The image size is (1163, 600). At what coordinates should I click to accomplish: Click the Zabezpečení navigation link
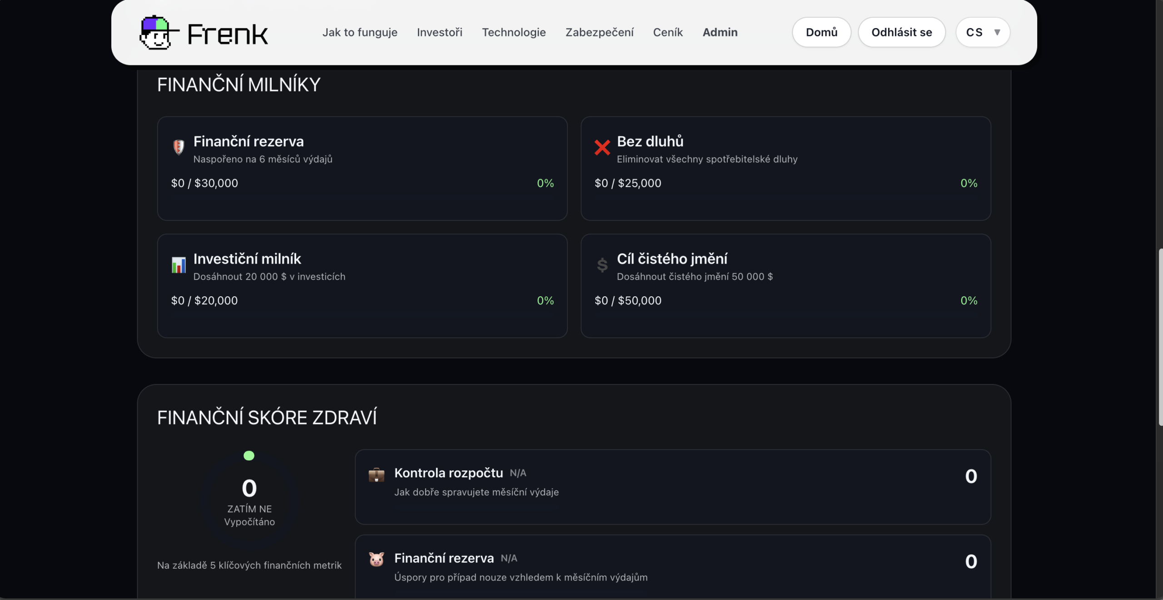point(599,32)
